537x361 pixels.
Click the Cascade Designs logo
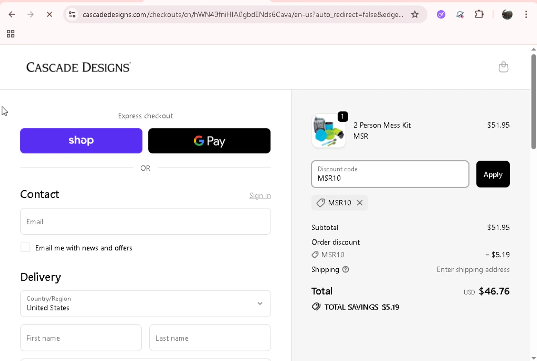pos(78,67)
